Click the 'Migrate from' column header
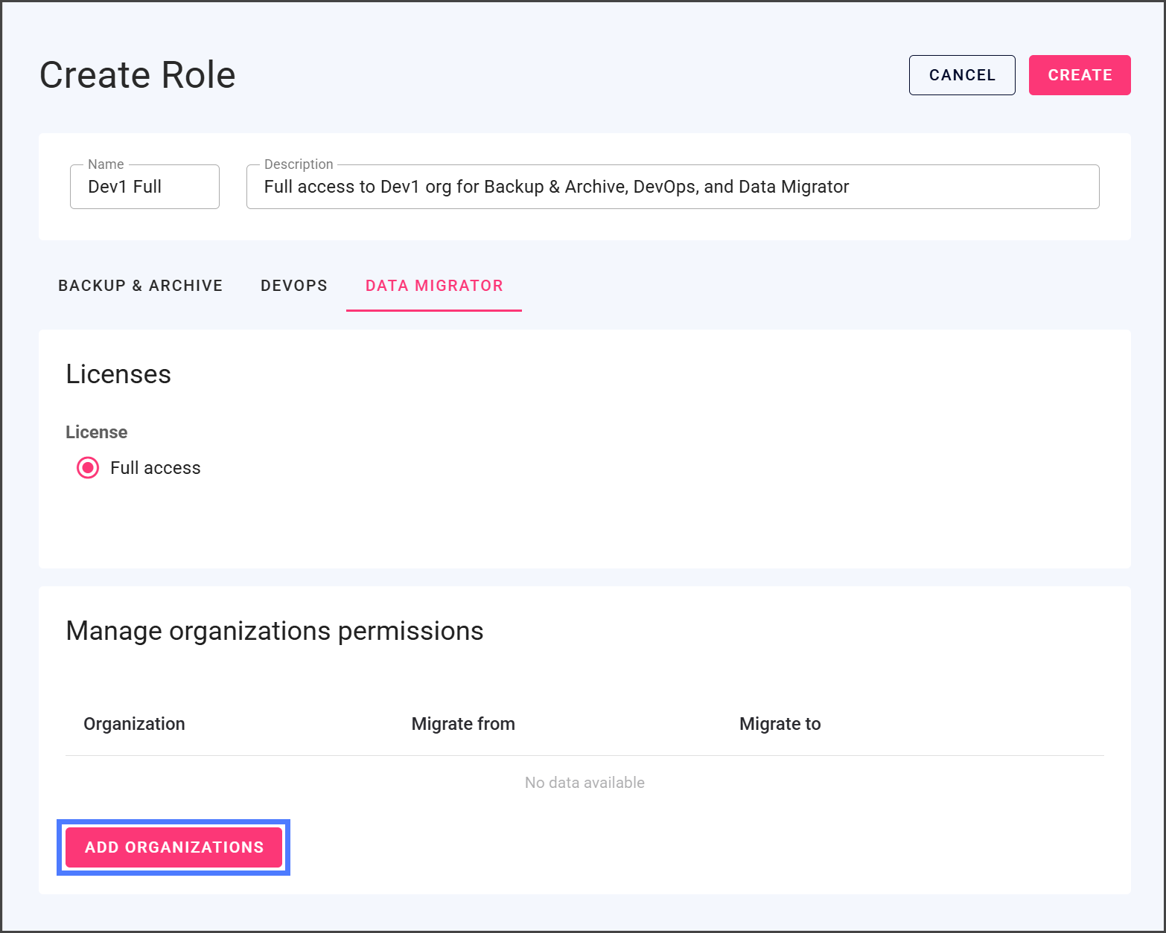The height and width of the screenshot is (933, 1166). 462,724
